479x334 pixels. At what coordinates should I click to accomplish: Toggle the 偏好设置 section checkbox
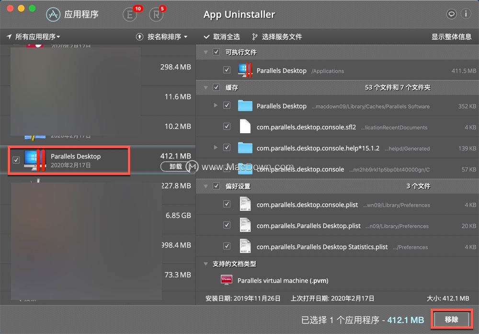[x=217, y=186]
